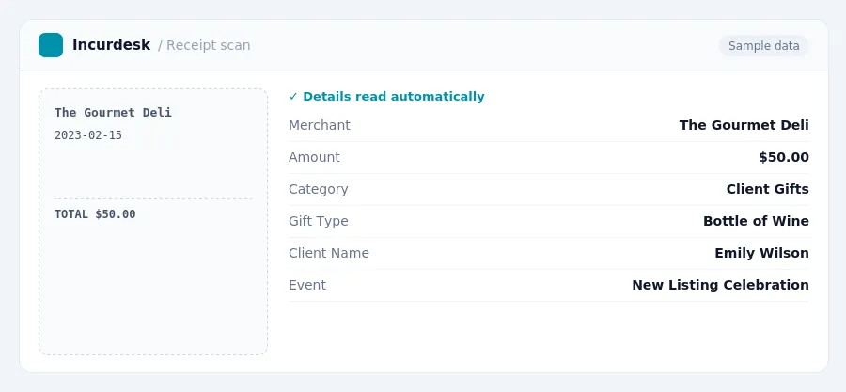Click the TOTAL $50.00 line
This screenshot has height=392, width=846.
[95, 214]
